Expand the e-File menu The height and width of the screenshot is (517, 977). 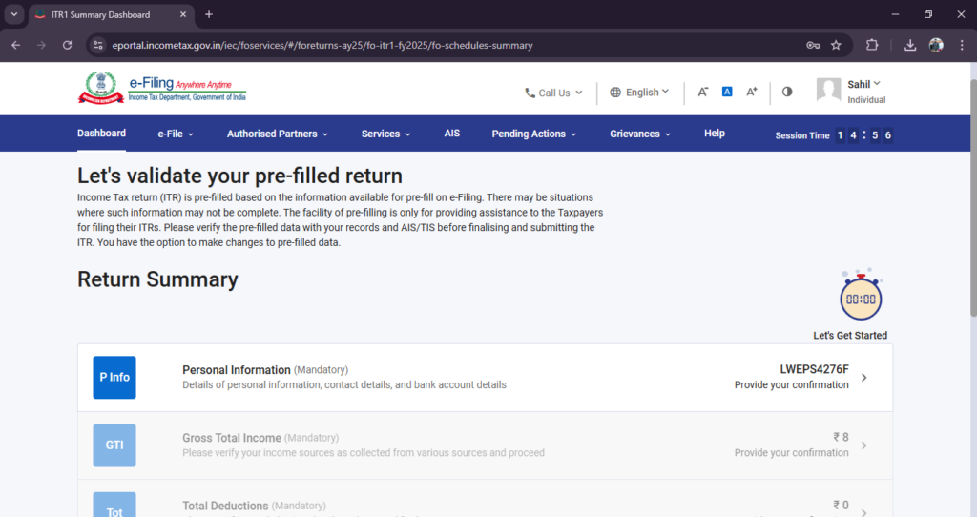click(x=176, y=134)
